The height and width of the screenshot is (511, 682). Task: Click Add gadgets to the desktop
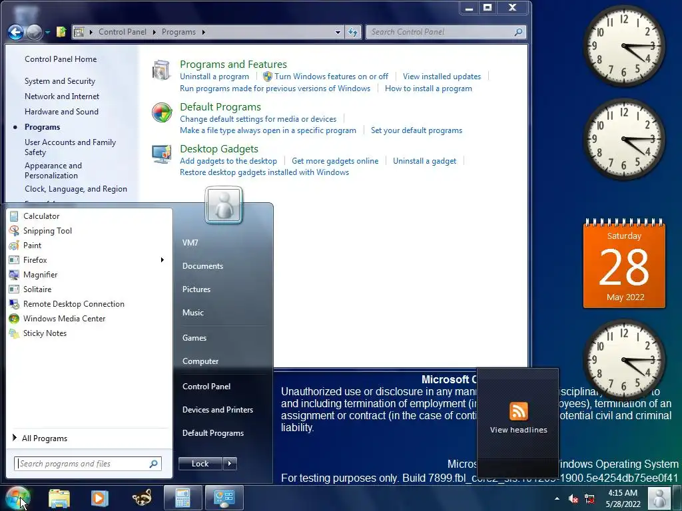point(228,161)
